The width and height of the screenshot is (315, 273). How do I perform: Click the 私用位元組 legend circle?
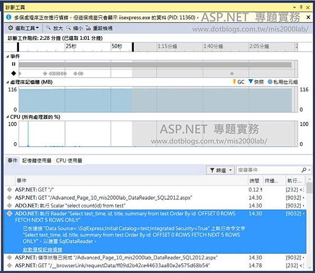tap(270, 82)
